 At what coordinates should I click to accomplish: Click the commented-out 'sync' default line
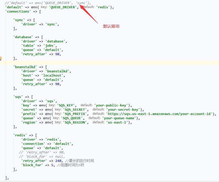click(x=48, y=3)
